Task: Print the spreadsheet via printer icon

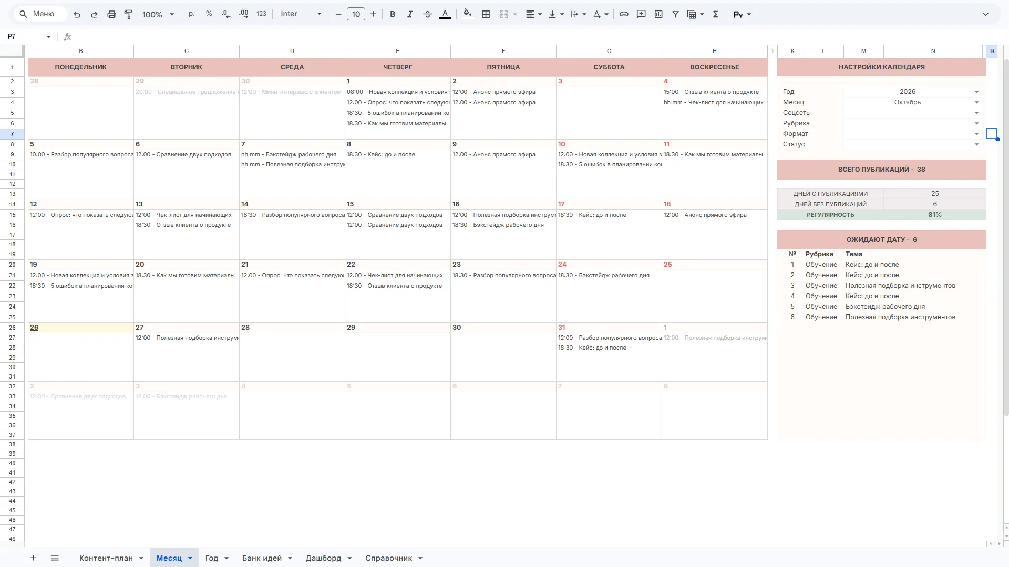Action: pyautogui.click(x=111, y=15)
